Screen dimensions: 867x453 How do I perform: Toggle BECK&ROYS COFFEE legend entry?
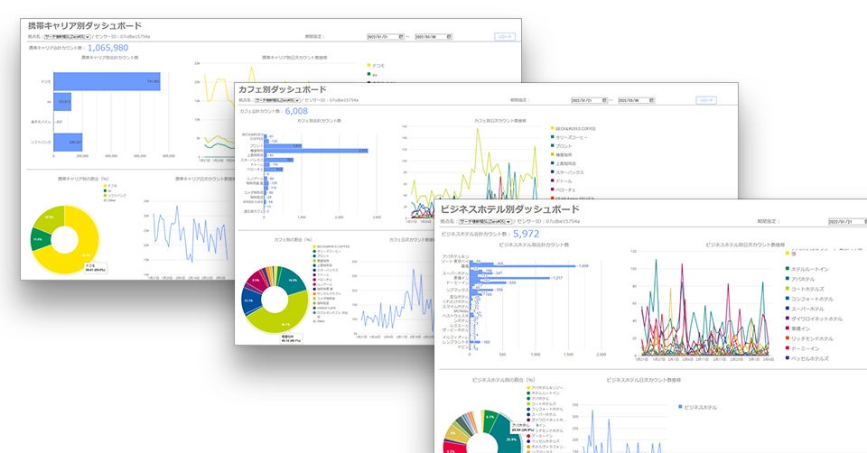click(573, 129)
